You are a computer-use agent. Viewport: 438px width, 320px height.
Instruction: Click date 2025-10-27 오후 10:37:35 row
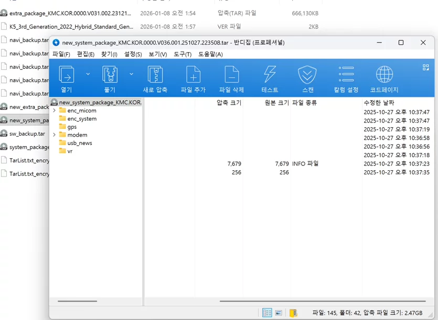[397, 172]
